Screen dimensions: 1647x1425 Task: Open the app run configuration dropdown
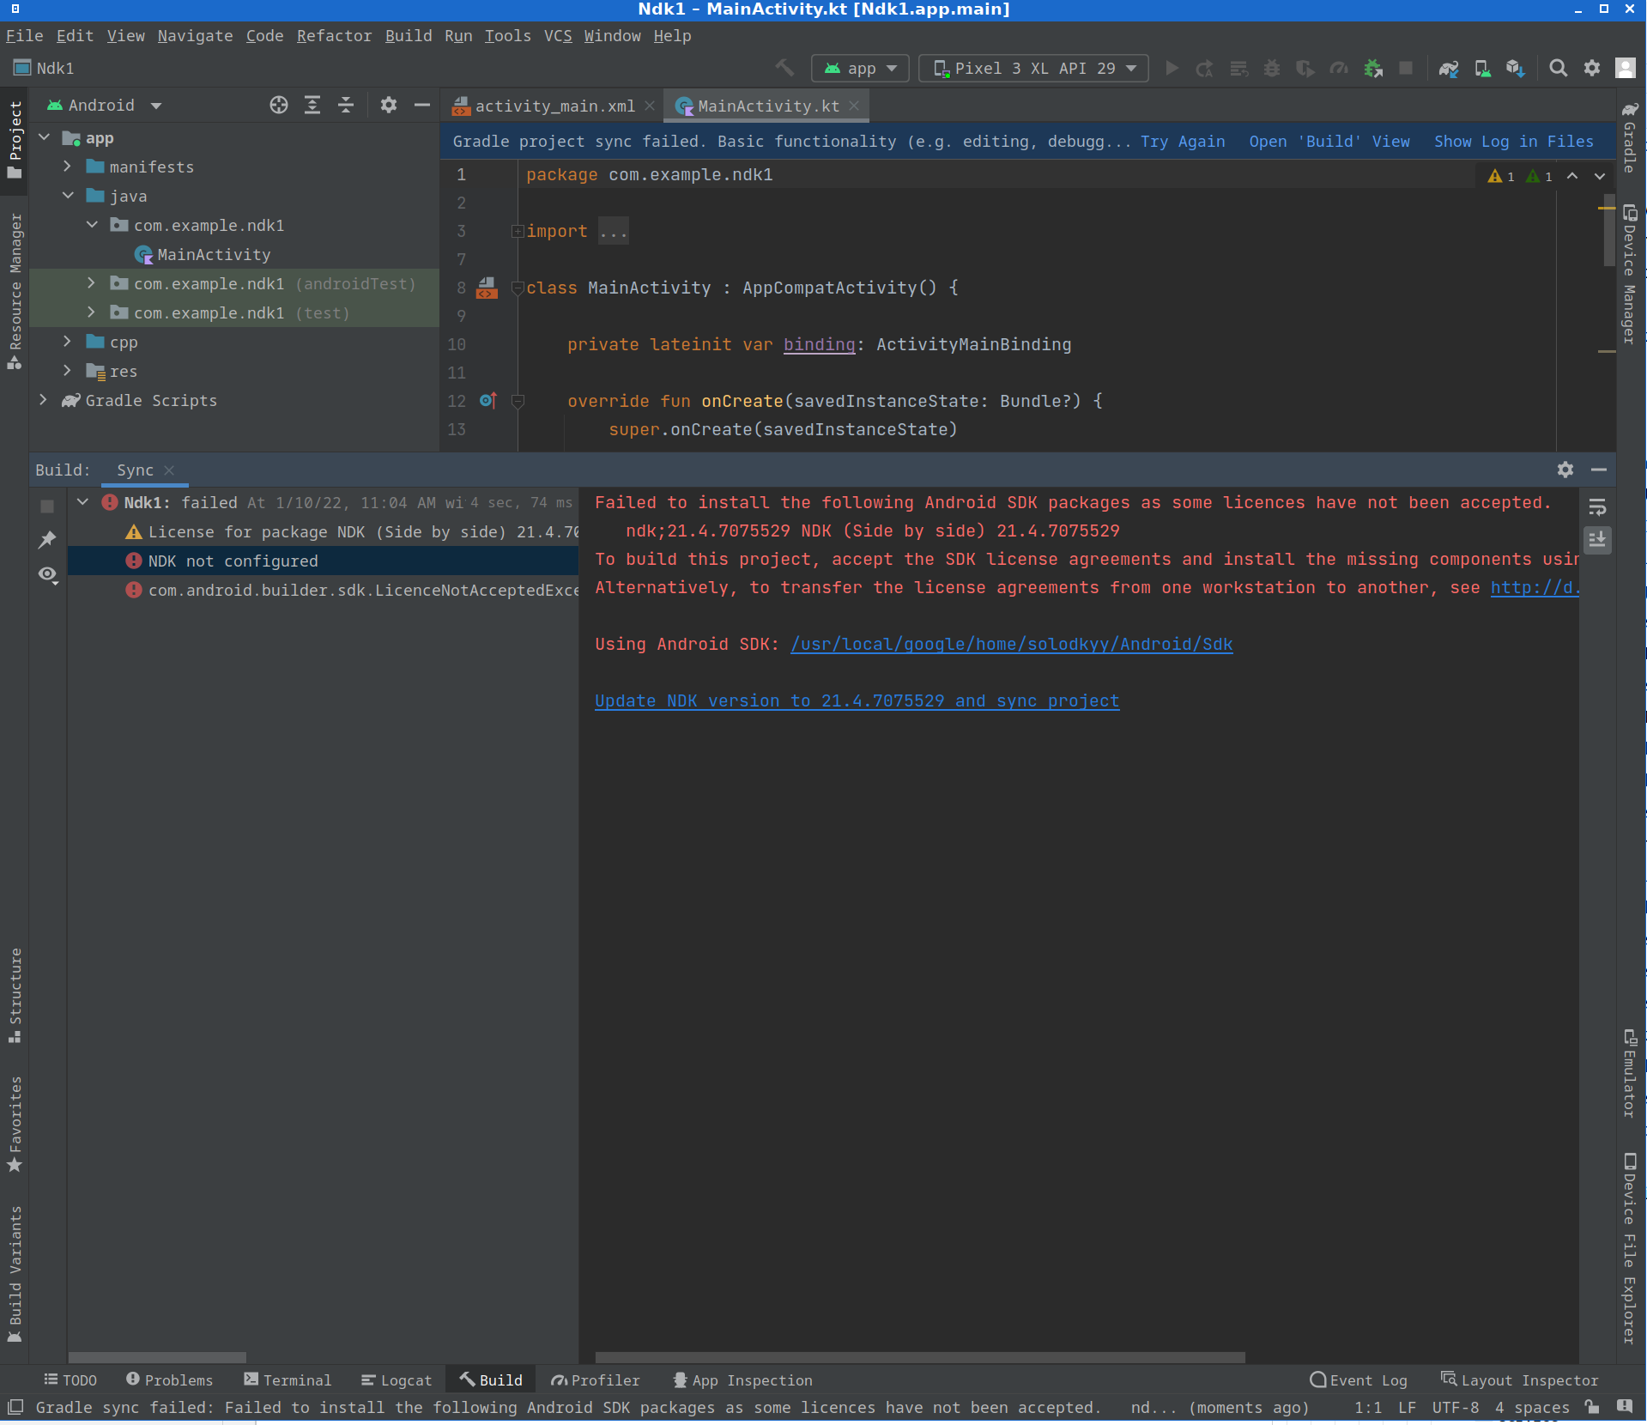860,69
